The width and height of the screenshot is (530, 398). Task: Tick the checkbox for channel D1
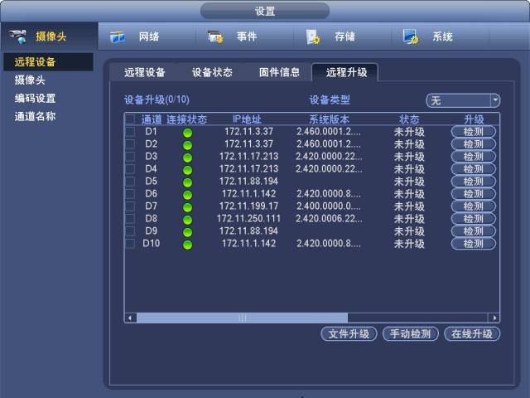coord(130,132)
